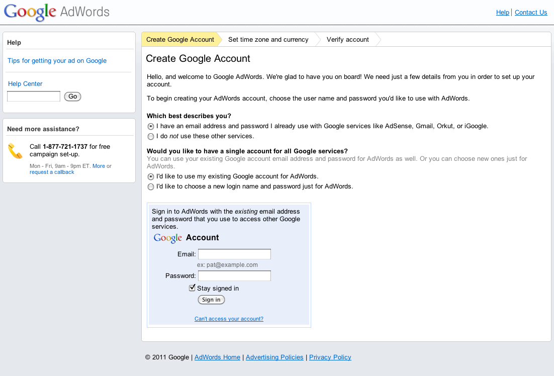554x376 pixels.
Task: Choose 'use my existing Google account' radio
Action: pos(151,176)
